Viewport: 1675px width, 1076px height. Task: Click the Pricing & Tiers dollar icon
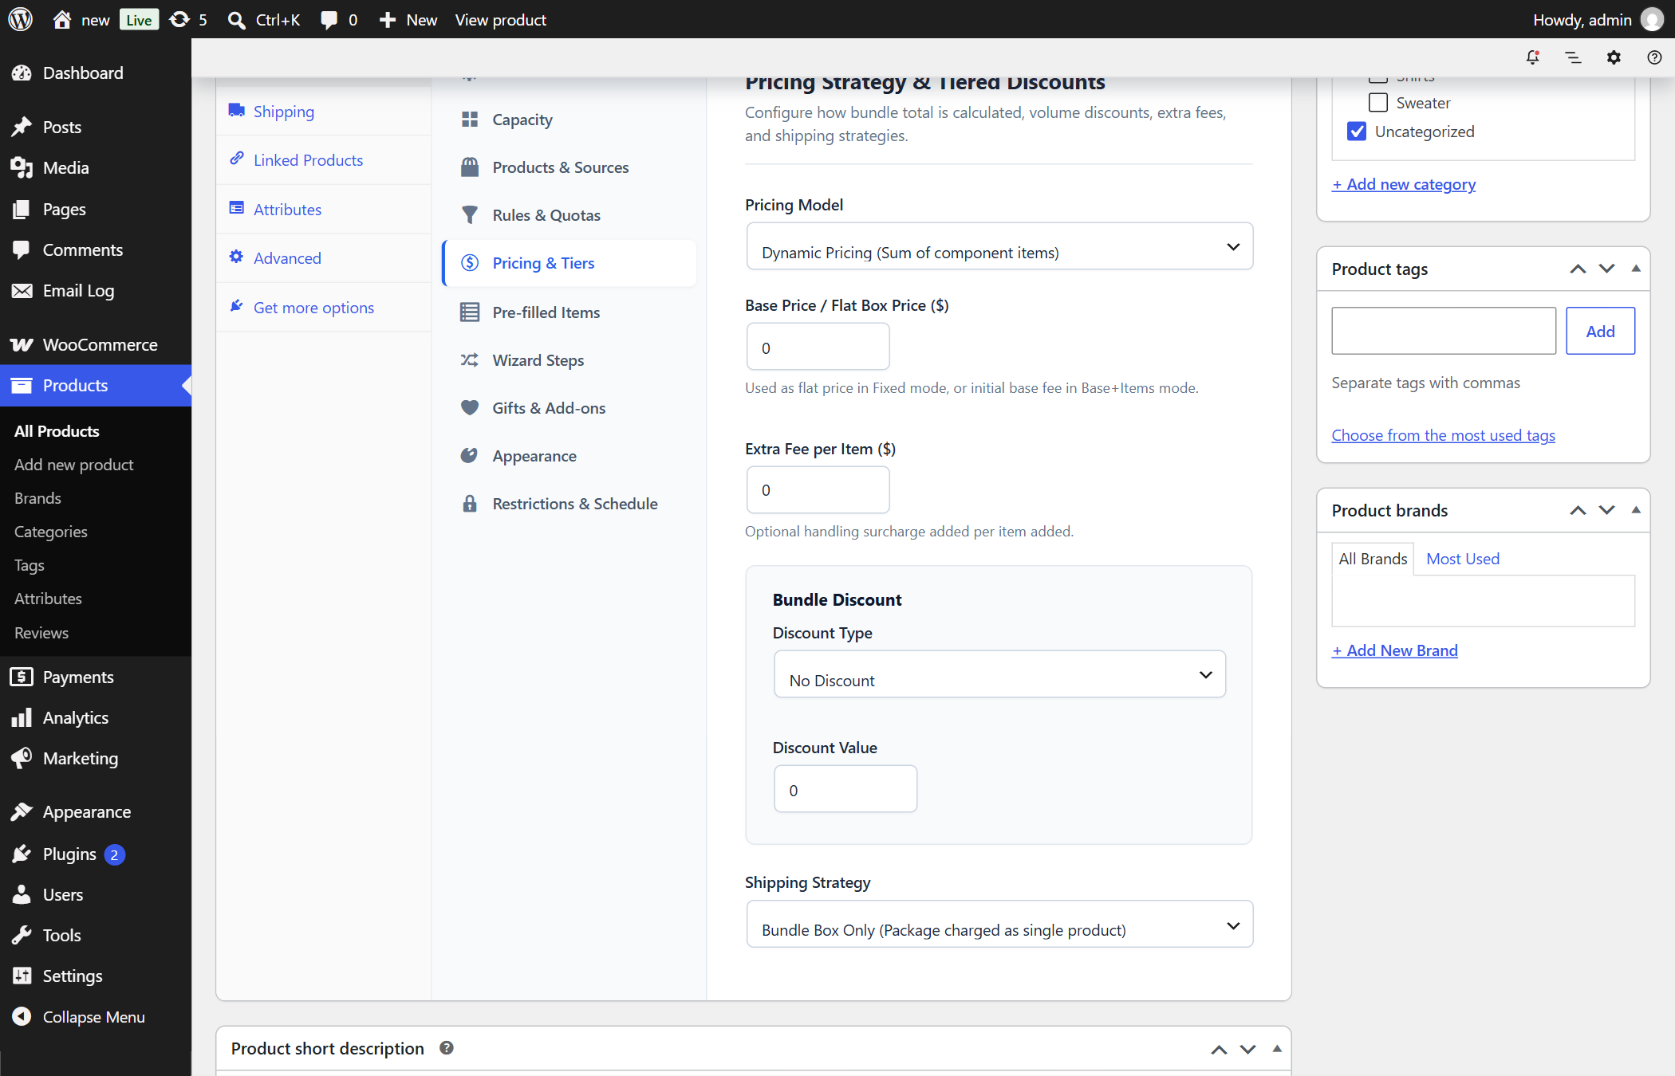(470, 263)
